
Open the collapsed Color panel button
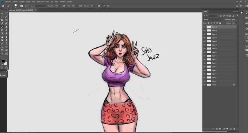click(3, 75)
